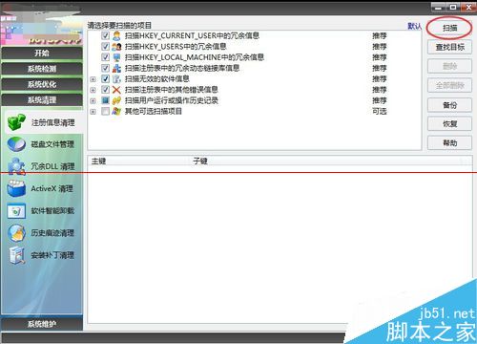Viewport: 477px width, 344px height.
Task: Click the 删除 button
Action: pyautogui.click(x=449, y=66)
